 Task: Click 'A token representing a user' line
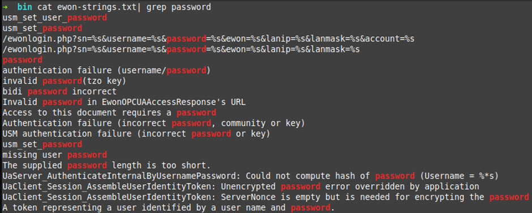[x=169, y=207]
